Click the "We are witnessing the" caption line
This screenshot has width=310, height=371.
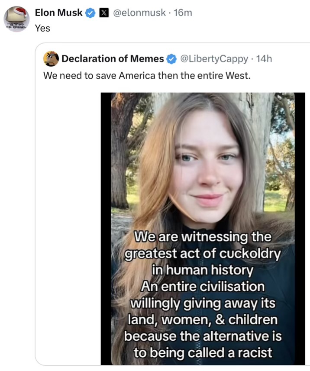pos(202,237)
